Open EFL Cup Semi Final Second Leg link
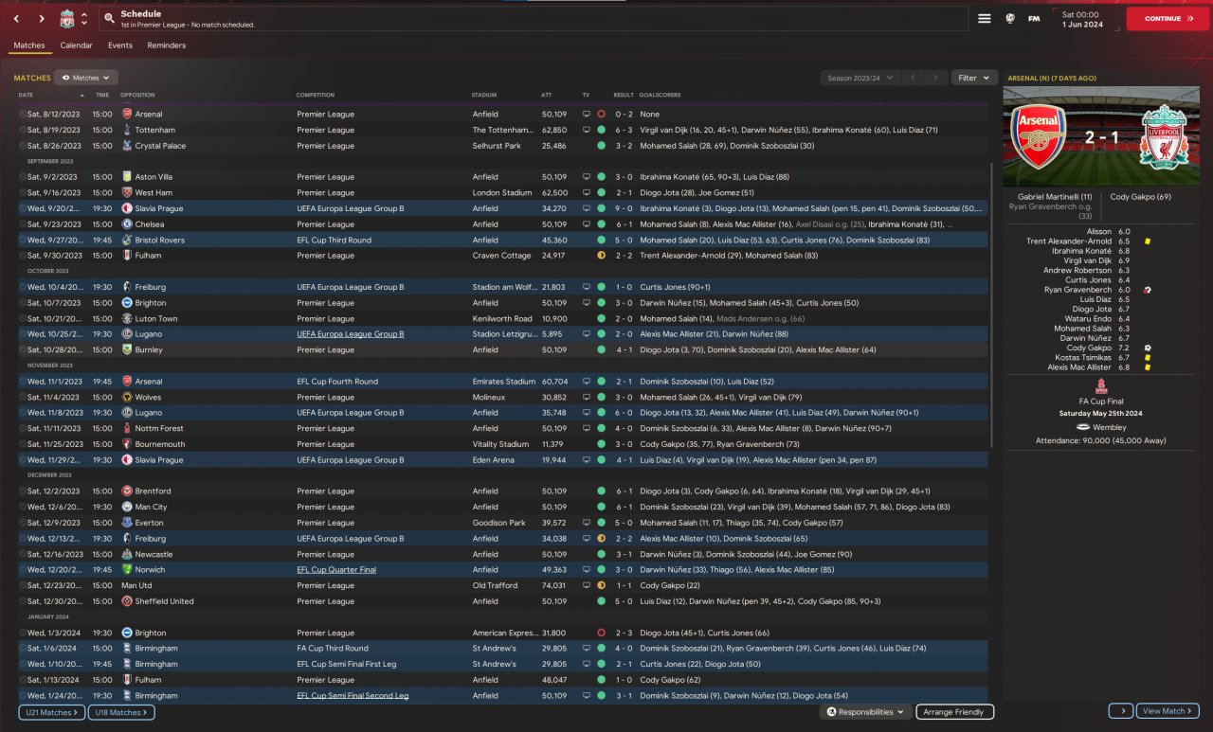 click(x=353, y=696)
